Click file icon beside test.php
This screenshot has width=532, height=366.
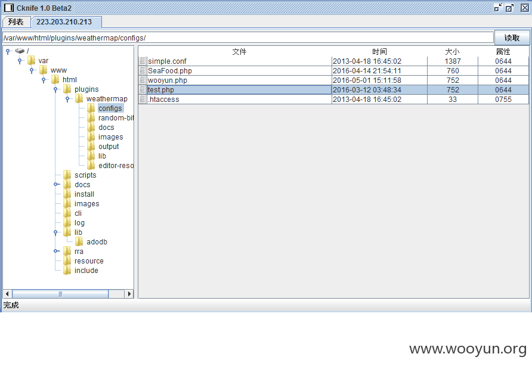coord(143,89)
